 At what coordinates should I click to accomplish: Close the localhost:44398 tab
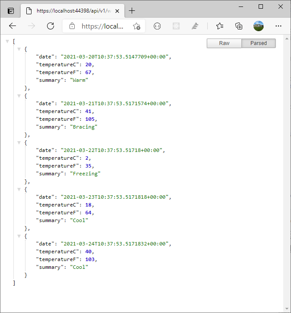(x=117, y=11)
